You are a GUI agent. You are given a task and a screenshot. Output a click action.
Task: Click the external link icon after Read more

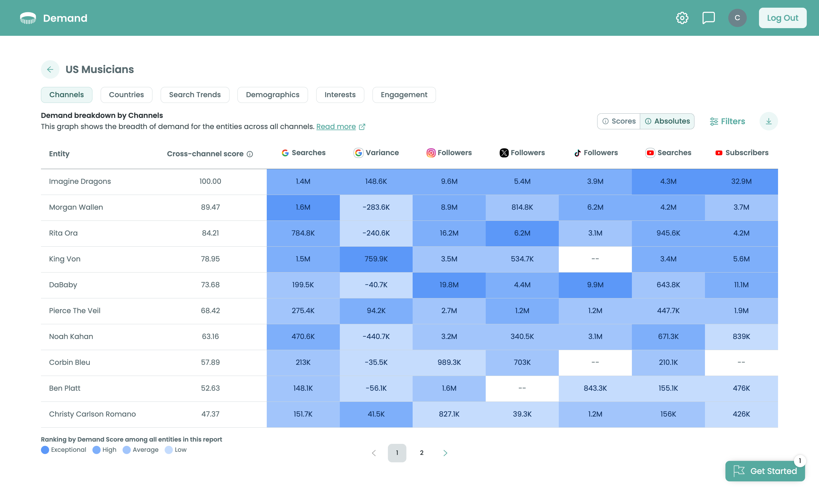pos(362,127)
